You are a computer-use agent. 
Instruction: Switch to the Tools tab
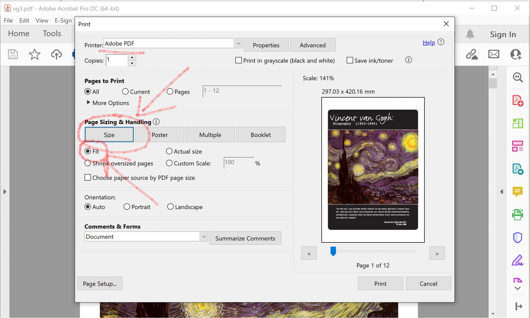pyautogui.click(x=51, y=33)
